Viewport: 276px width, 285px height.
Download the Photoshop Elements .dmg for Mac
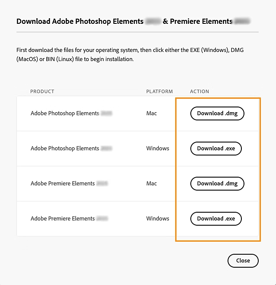point(217,113)
